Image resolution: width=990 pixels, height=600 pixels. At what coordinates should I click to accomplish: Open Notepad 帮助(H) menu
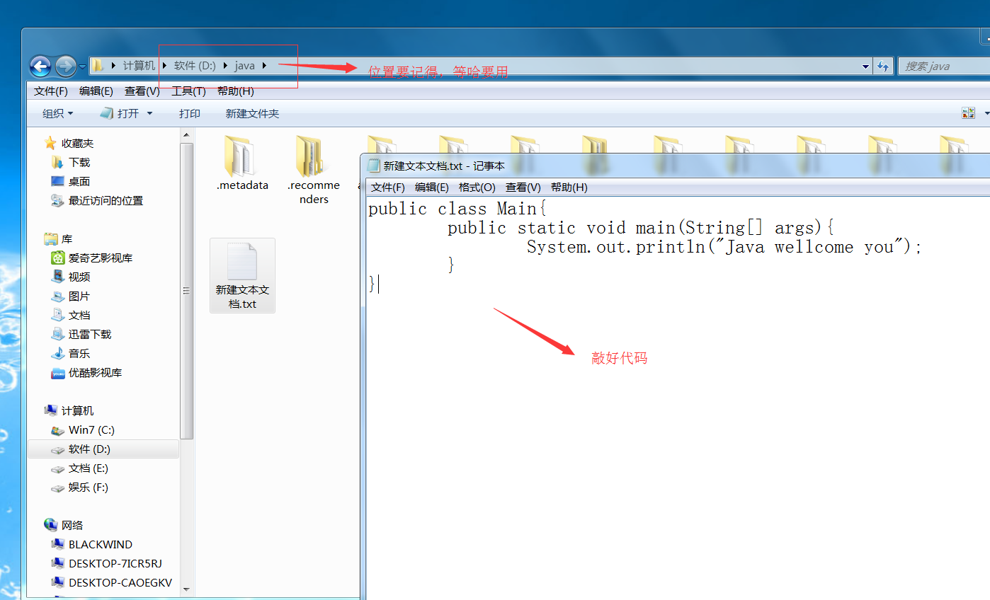click(x=569, y=187)
